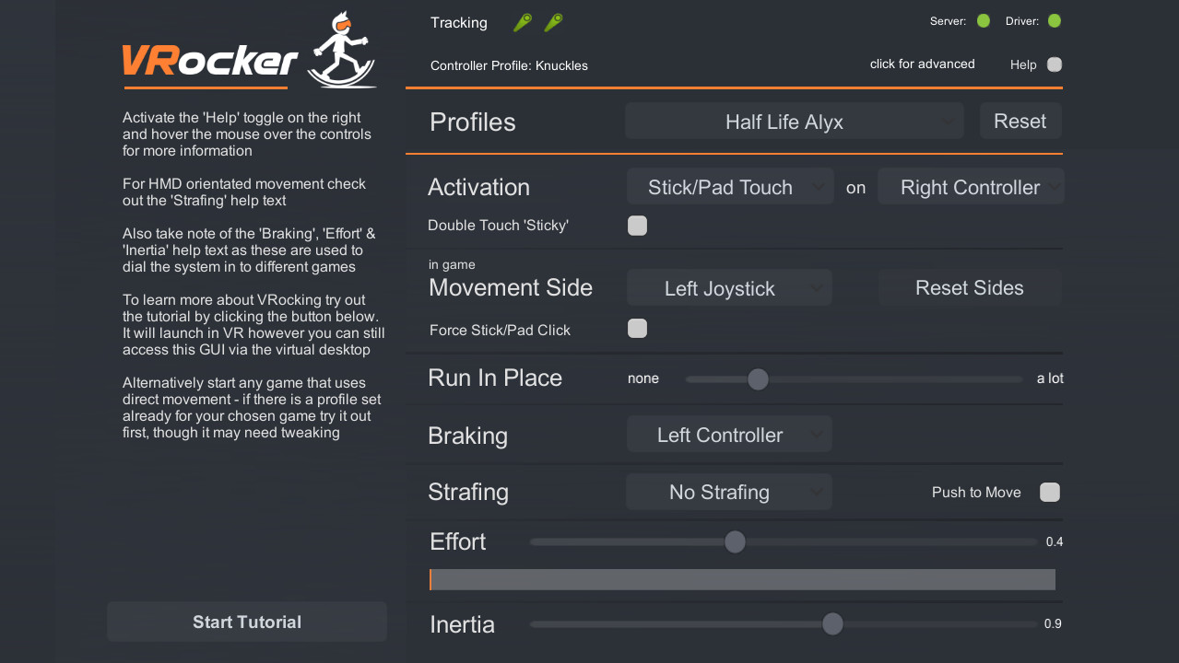Click the Run In Place slider handle
The width and height of the screenshot is (1179, 663).
click(758, 379)
